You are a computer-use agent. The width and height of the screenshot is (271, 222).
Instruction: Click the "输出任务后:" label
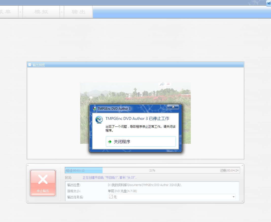(x=75, y=197)
